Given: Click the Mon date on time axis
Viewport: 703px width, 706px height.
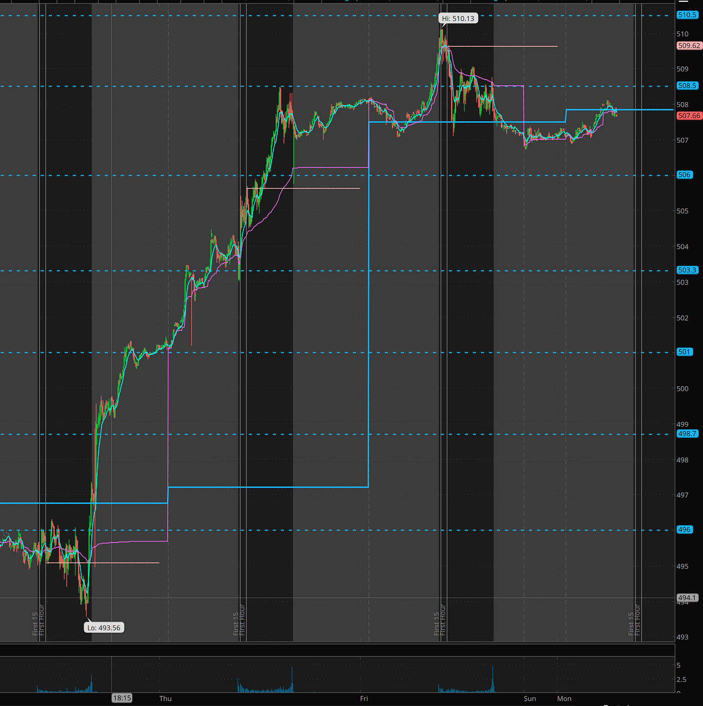Looking at the screenshot, I should point(564,698).
